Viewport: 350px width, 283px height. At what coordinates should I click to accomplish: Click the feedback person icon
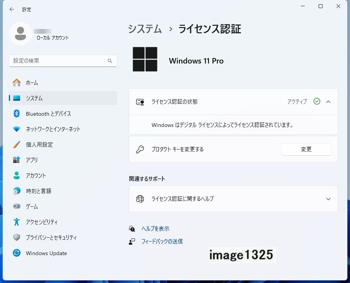click(x=132, y=242)
